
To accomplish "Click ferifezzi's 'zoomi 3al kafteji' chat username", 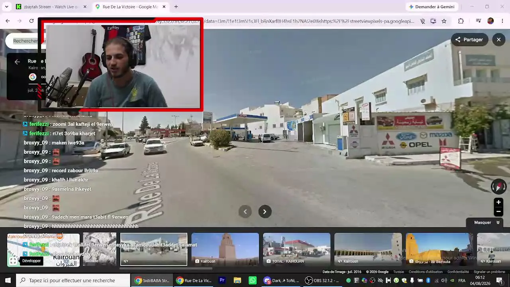I will pyautogui.click(x=39, y=124).
